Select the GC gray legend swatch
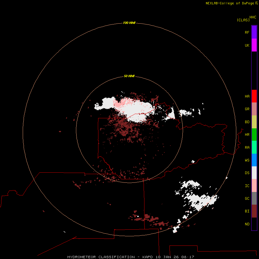 (x=254, y=198)
